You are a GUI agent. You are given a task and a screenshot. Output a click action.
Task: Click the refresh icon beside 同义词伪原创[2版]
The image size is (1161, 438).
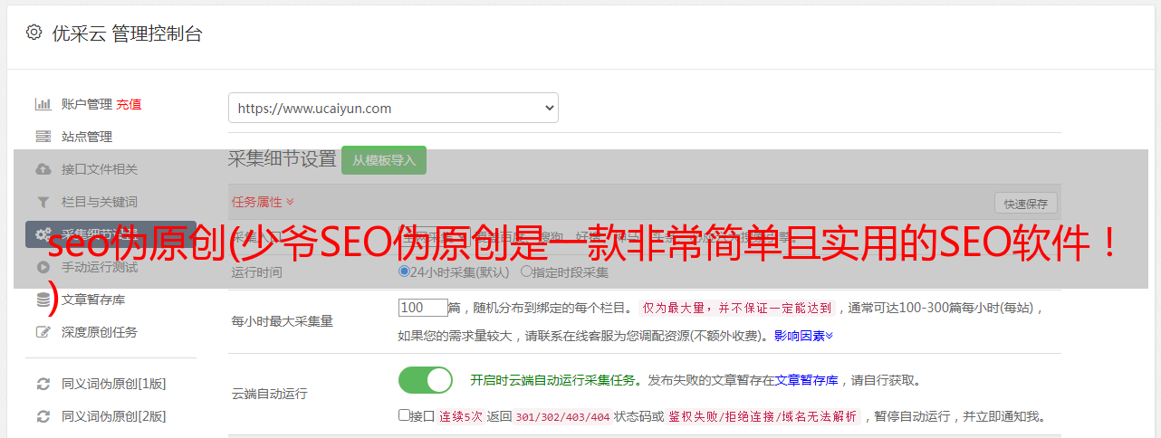pyautogui.click(x=43, y=416)
